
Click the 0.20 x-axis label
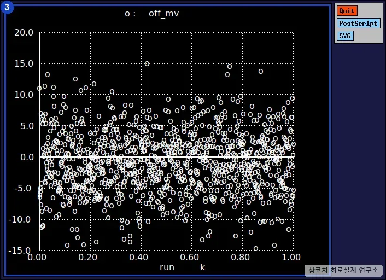[88, 258]
